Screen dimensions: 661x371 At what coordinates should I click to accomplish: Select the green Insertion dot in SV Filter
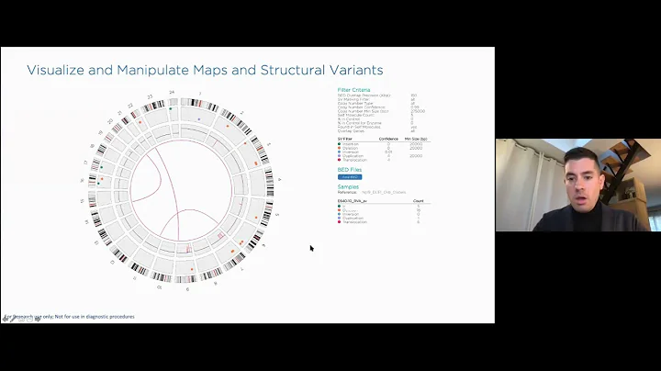pos(339,144)
